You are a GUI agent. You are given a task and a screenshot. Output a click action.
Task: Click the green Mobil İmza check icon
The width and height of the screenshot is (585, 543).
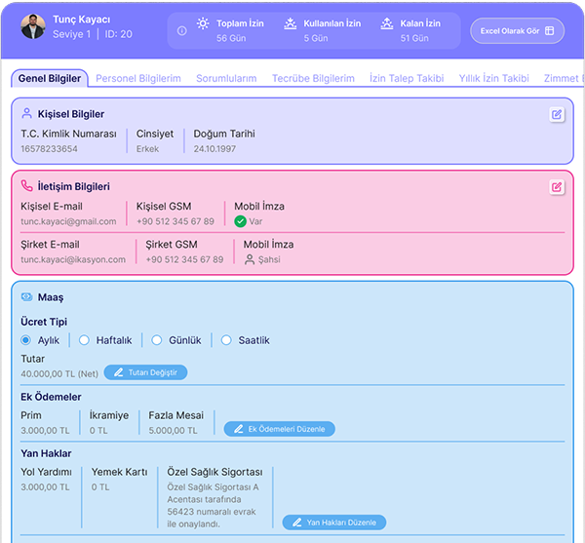tap(240, 221)
